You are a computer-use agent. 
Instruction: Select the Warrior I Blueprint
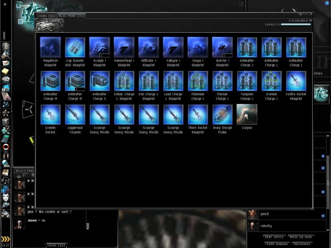click(222, 52)
